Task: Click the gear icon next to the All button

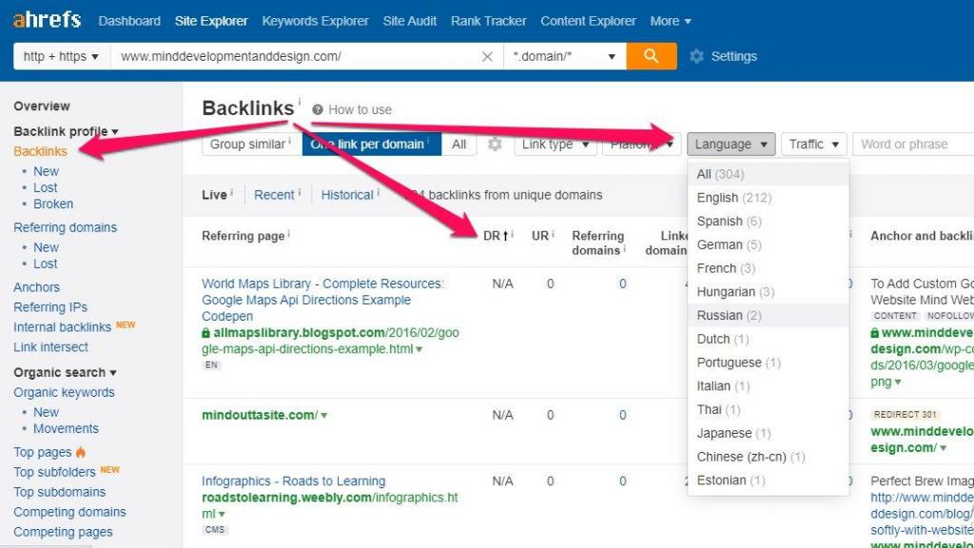Action: pyautogui.click(x=495, y=145)
